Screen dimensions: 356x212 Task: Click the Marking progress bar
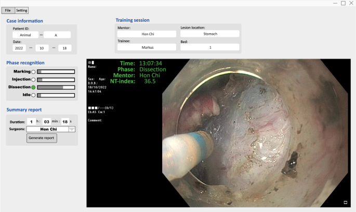pyautogui.click(x=56, y=72)
